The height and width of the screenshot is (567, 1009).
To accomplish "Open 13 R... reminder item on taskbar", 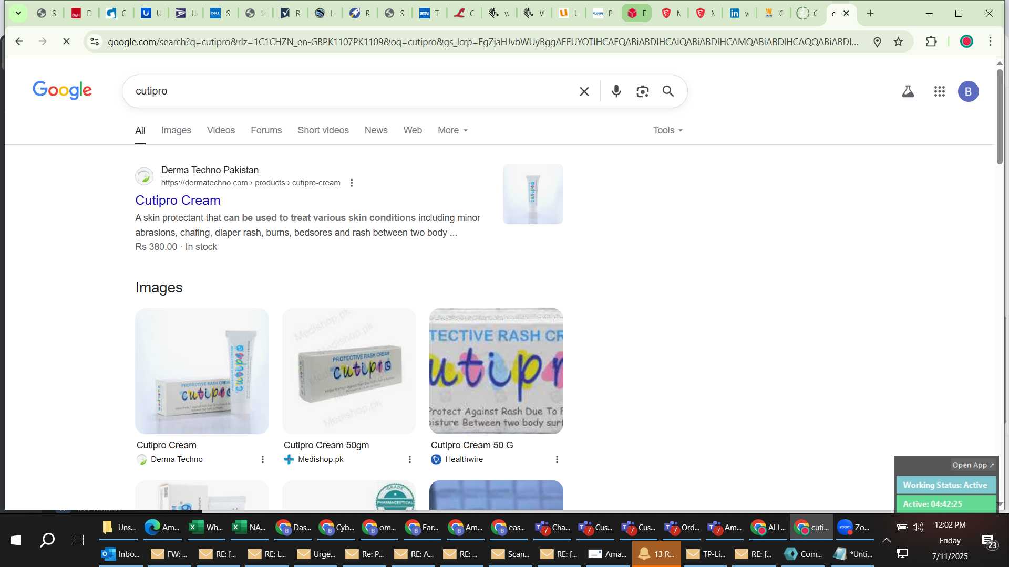I will 656,554.
